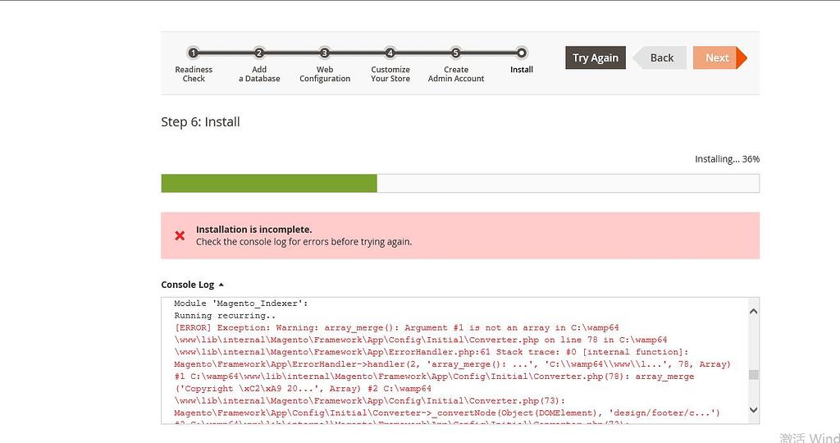Open the Create Admin Account step label
The width and height of the screenshot is (840, 443).
pos(456,74)
